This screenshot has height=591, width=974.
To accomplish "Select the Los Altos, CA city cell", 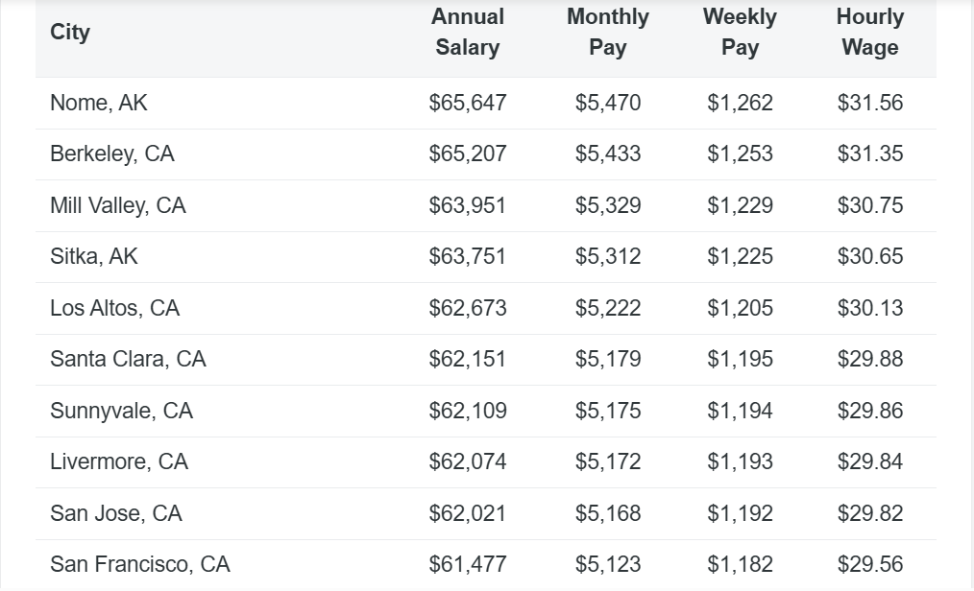I will coord(115,308).
